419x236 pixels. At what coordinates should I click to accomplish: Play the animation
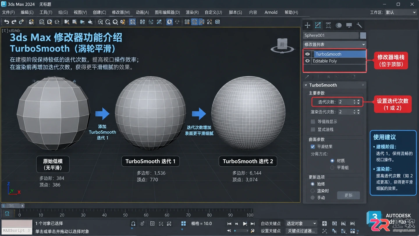pos(245,223)
